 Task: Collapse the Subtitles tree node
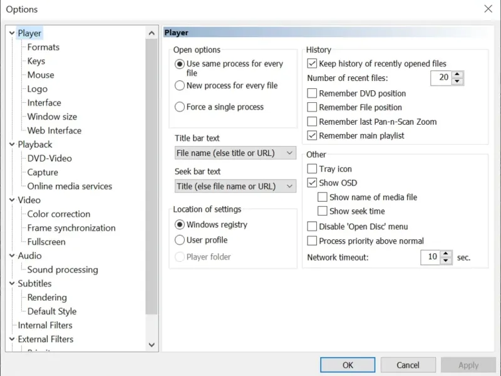(12, 284)
